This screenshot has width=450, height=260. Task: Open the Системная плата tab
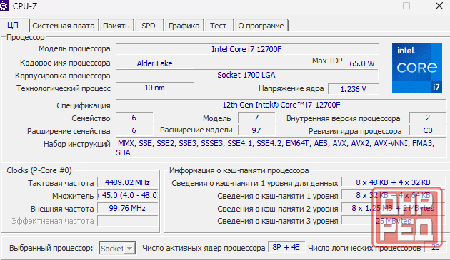(64, 26)
